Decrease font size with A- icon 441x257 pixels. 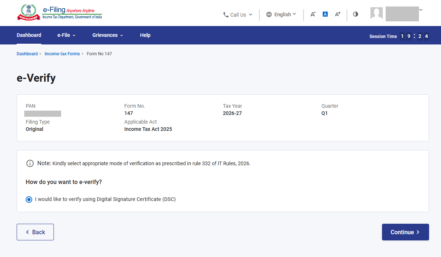(x=313, y=14)
